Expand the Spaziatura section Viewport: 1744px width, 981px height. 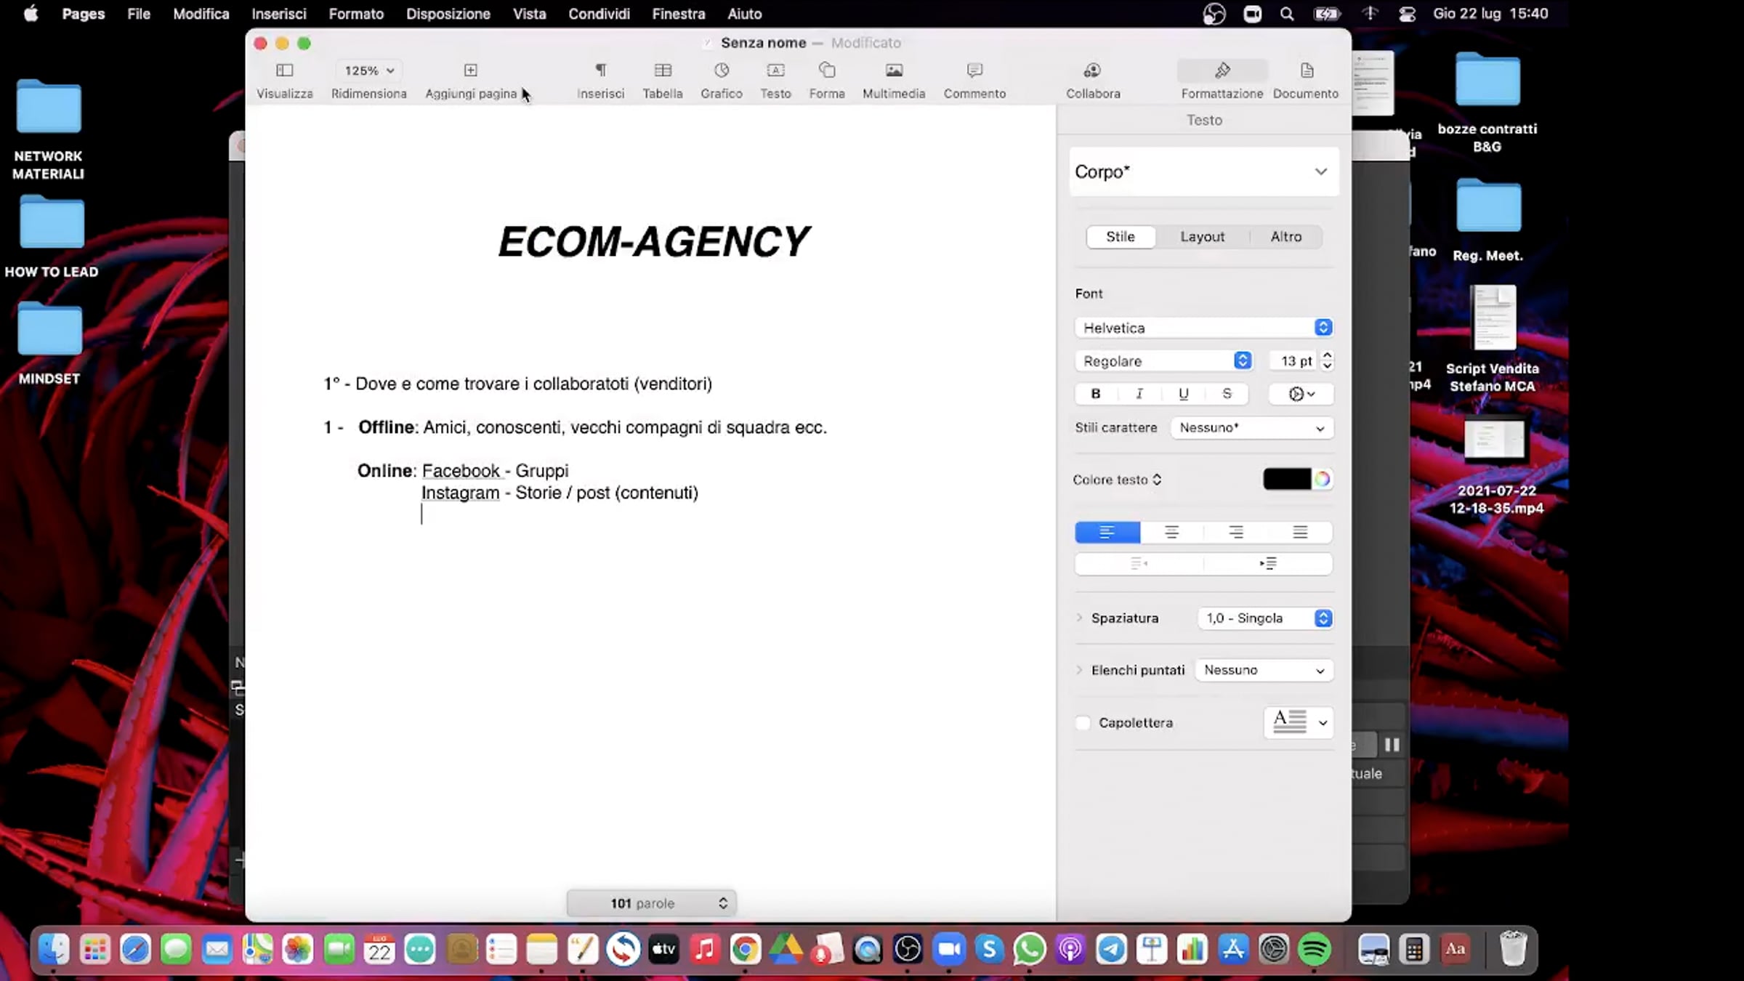(x=1079, y=618)
